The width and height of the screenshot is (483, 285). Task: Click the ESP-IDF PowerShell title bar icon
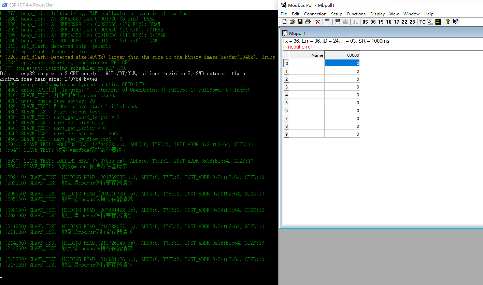click(4, 5)
